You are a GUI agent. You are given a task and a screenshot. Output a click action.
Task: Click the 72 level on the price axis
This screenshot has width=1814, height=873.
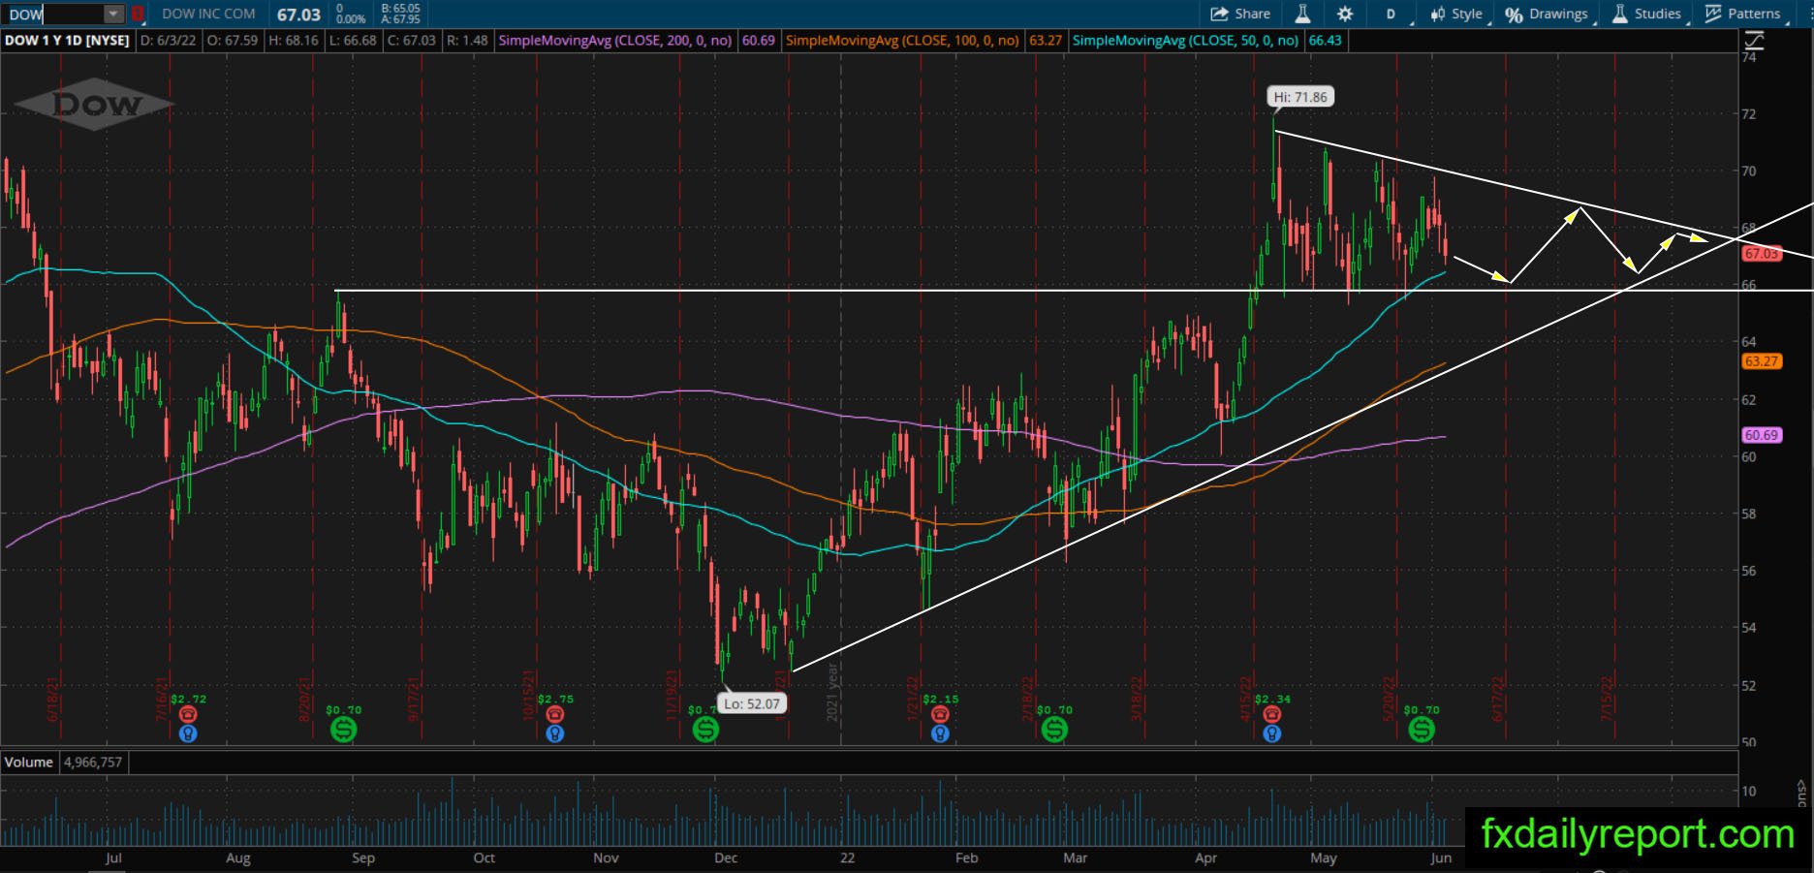pyautogui.click(x=1748, y=114)
